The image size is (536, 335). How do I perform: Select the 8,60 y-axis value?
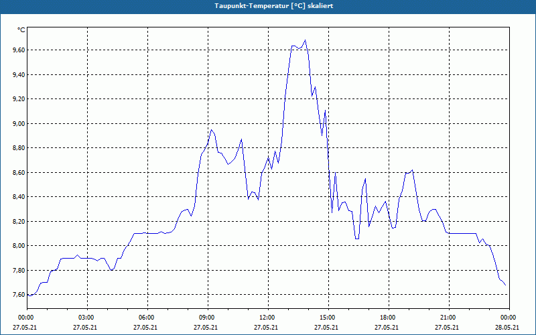click(19, 172)
